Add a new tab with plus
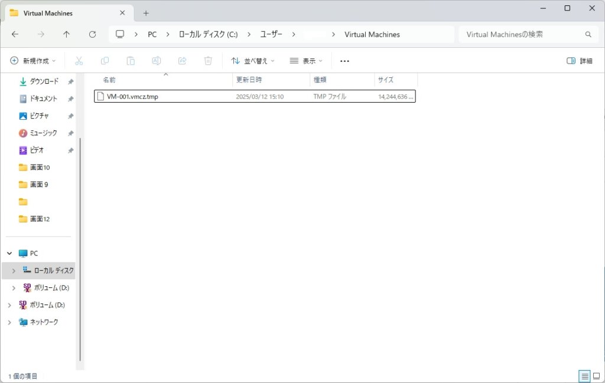Viewport: 605px width, 383px height. [x=146, y=13]
